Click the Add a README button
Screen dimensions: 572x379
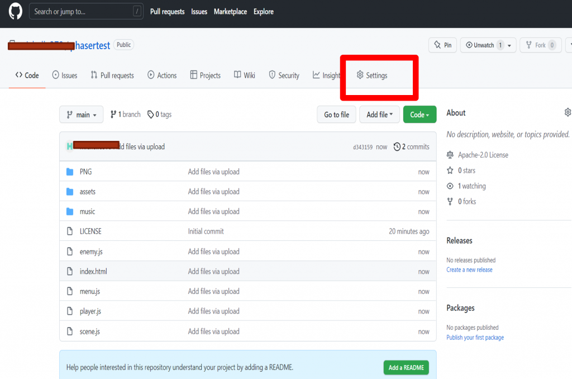(406, 368)
